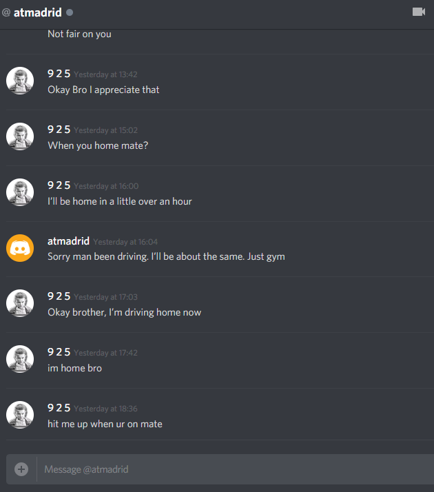This screenshot has height=492, width=434.
Task: Click the 'Yesterday at 17:03' timestamp
Action: click(x=105, y=297)
